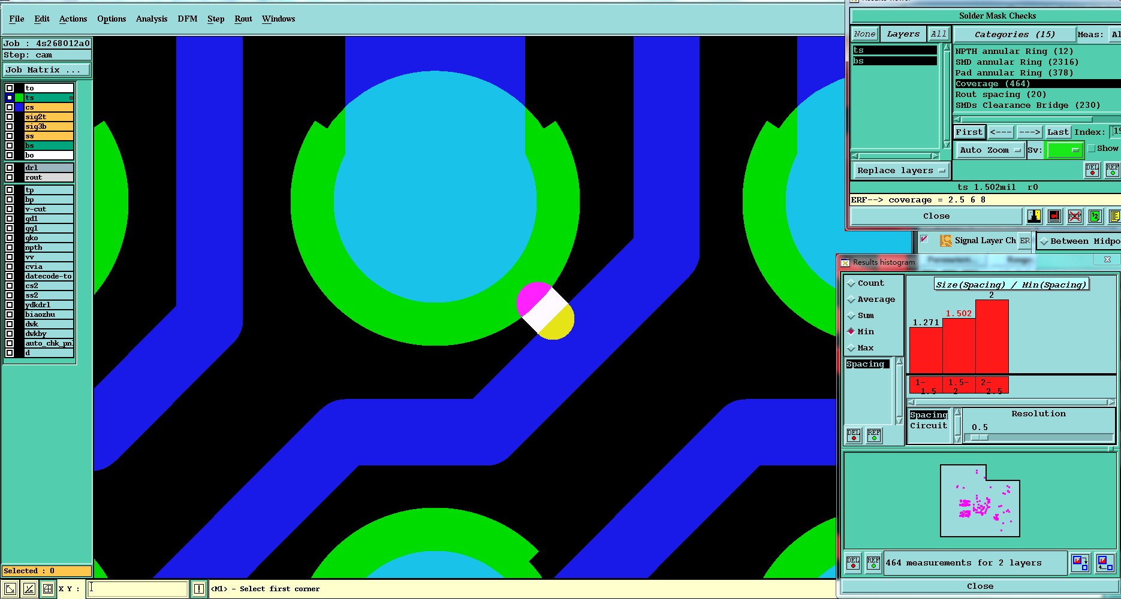1121x599 pixels.
Task: Click Close in Results histogram window
Action: [980, 586]
